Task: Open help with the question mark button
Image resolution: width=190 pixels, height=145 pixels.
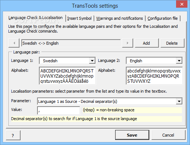Action: [13, 135]
